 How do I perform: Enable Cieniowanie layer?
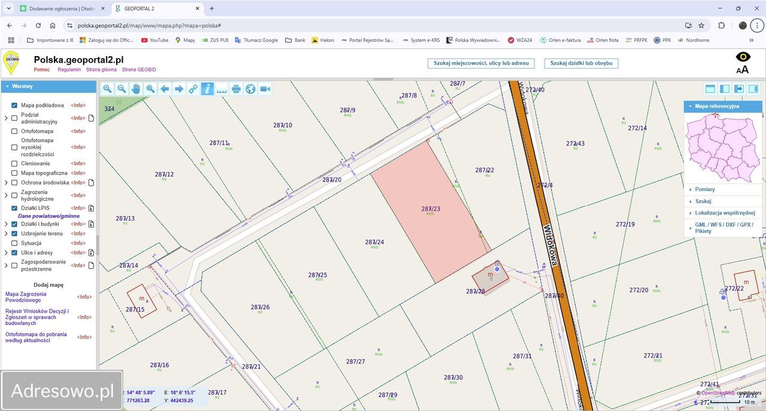pyautogui.click(x=14, y=163)
